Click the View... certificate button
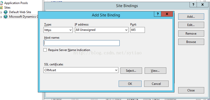 pos(155,71)
